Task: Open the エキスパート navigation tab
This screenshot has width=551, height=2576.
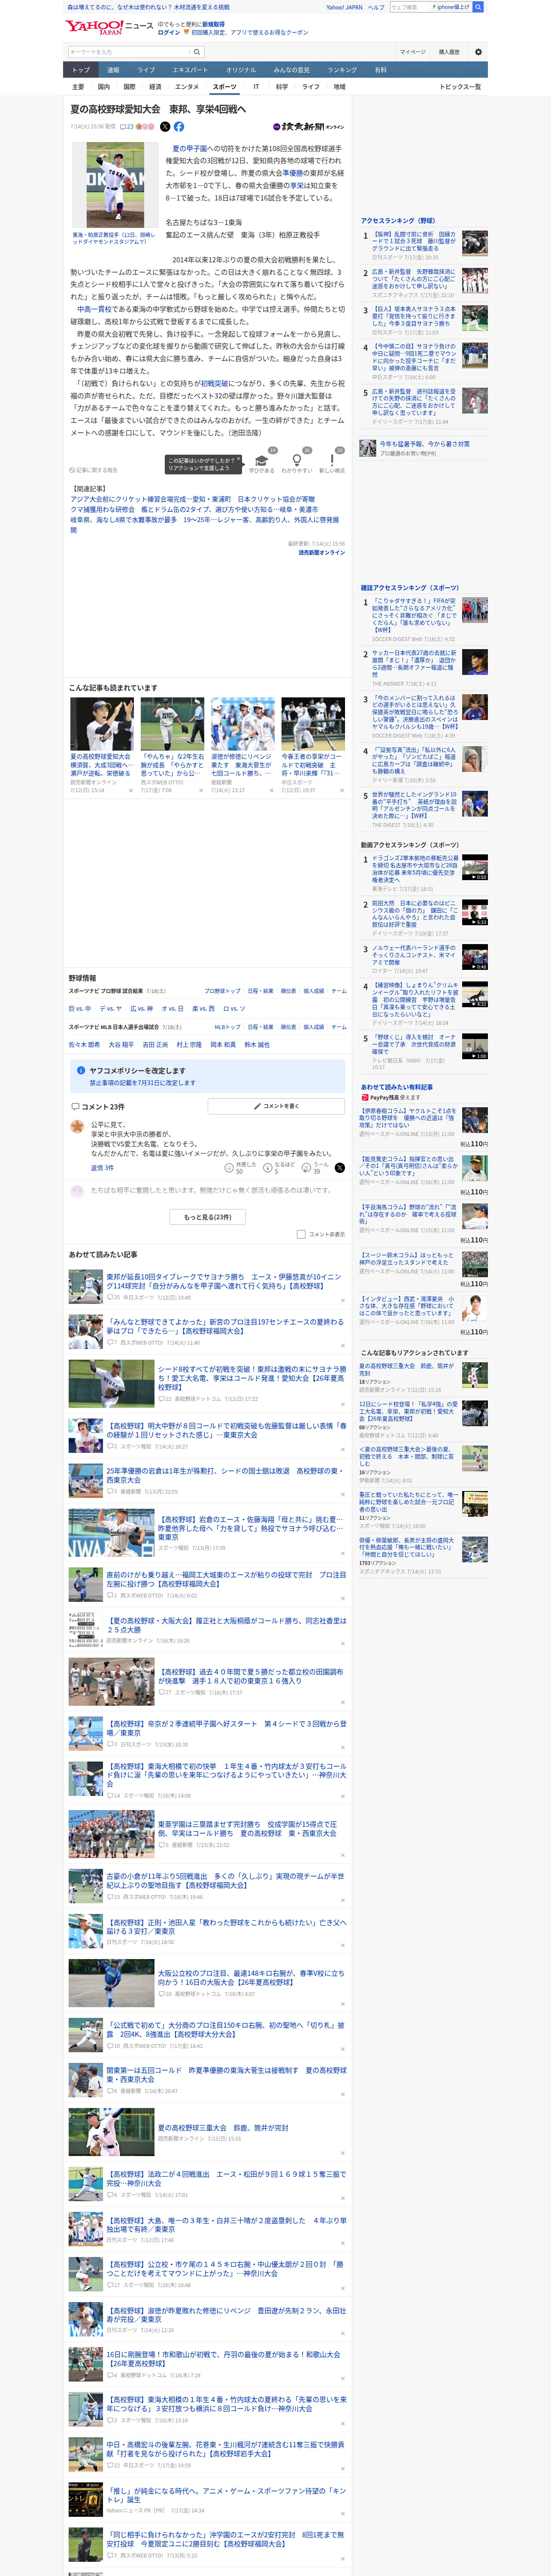Action: [190, 70]
